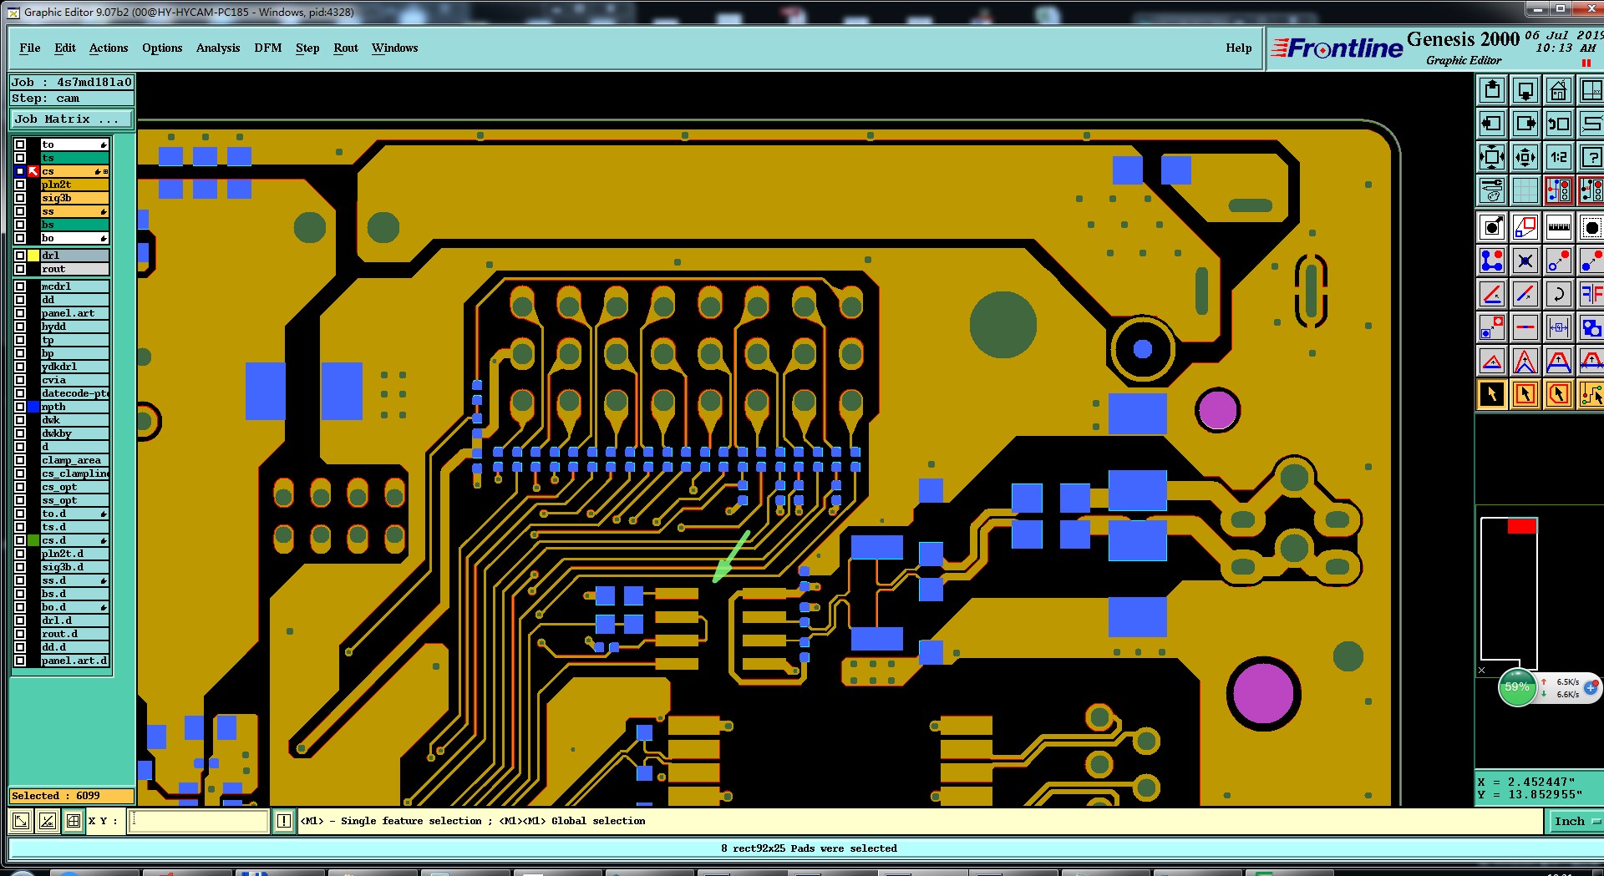Select the clamp_area layer row
The width and height of the screenshot is (1604, 876).
tap(75, 460)
